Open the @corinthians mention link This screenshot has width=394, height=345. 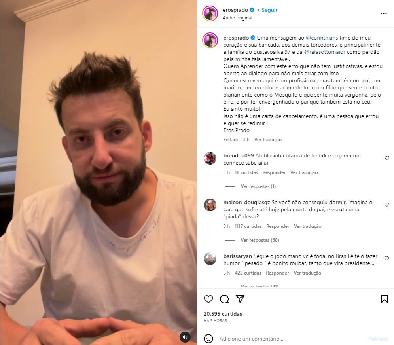coord(322,38)
